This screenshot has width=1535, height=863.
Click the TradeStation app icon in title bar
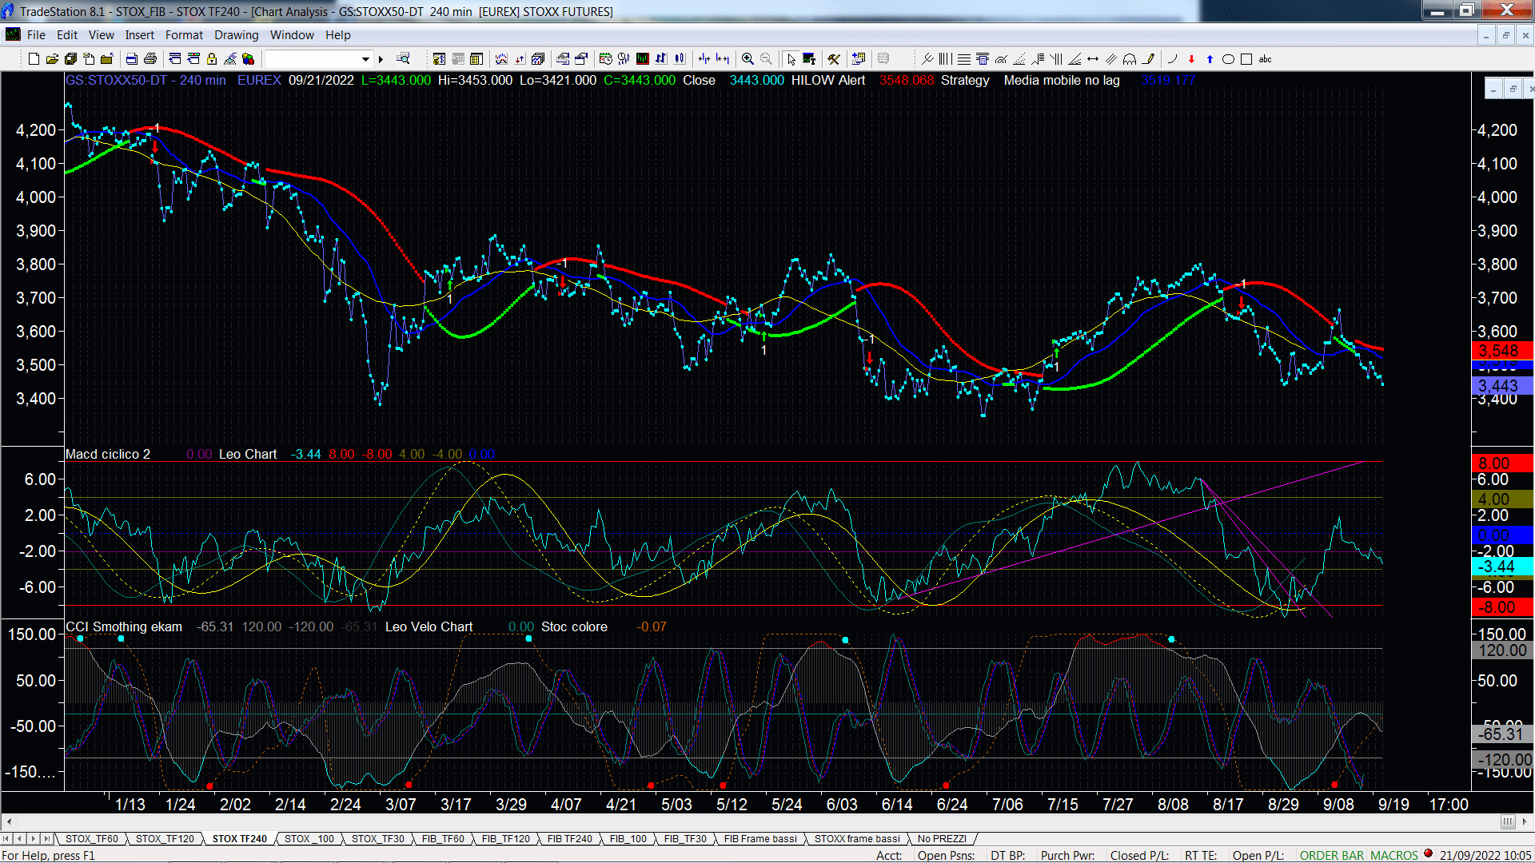click(8, 11)
